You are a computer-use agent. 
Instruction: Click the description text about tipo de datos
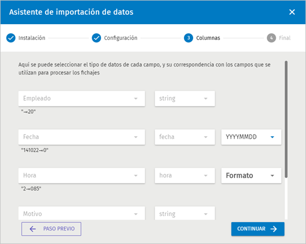pyautogui.click(x=145, y=69)
